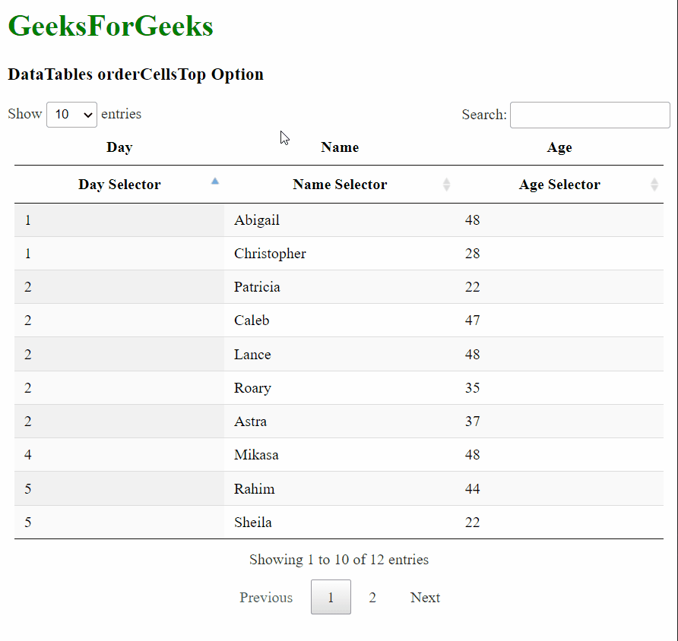Click the Day Selector sortable header
Viewport: 678px width, 641px height.
119,184
